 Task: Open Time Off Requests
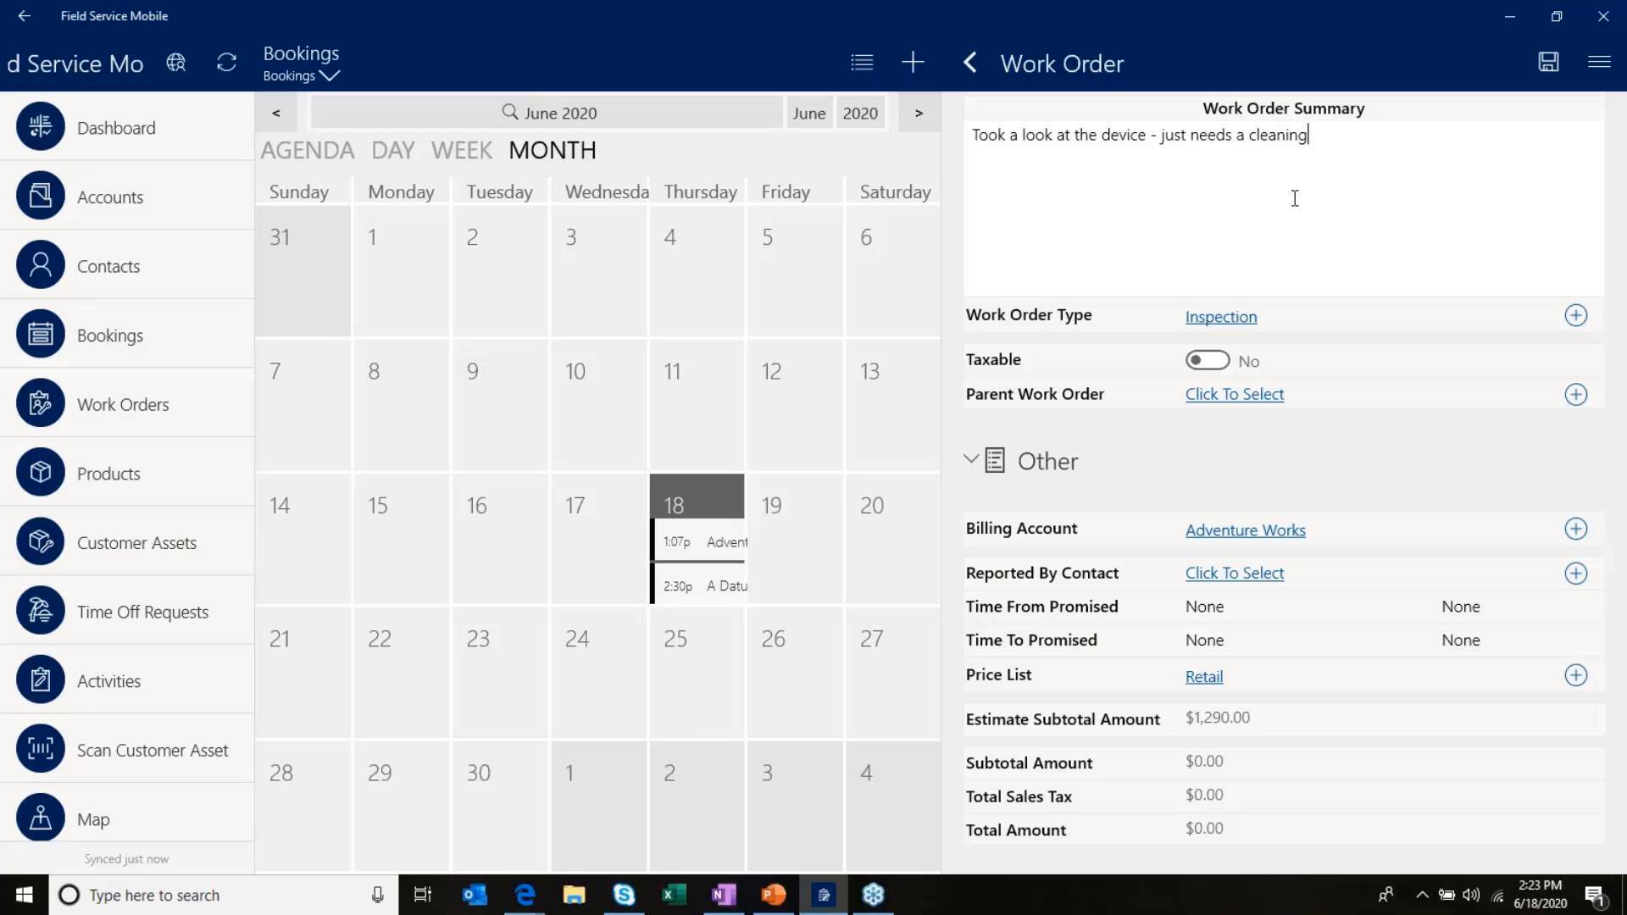[x=142, y=611]
